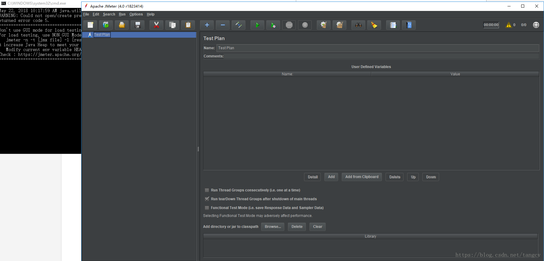Screen dimensions: 544x261
Task: Click the Name input field
Action: (x=378, y=48)
